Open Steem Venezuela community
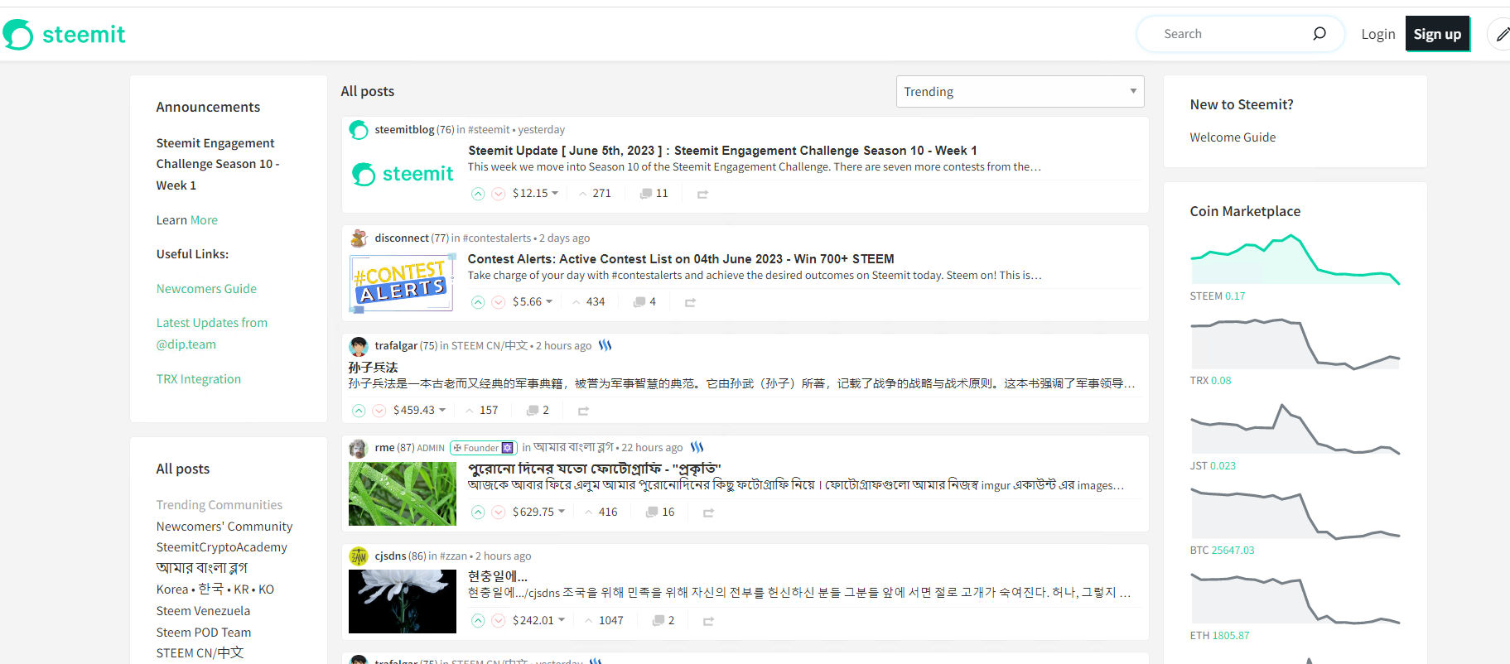 click(203, 611)
